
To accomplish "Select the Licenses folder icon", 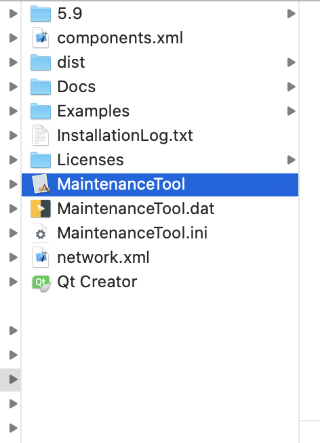I will (41, 160).
